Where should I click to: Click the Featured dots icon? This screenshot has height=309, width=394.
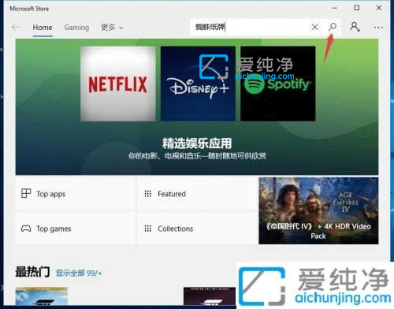pyautogui.click(x=148, y=194)
